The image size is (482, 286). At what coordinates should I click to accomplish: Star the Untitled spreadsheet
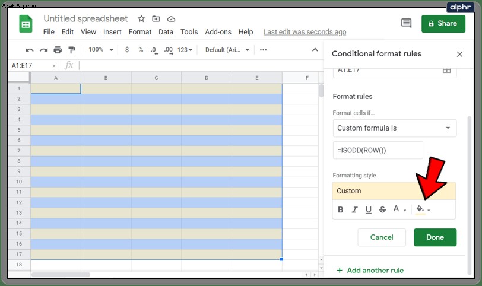(x=141, y=19)
